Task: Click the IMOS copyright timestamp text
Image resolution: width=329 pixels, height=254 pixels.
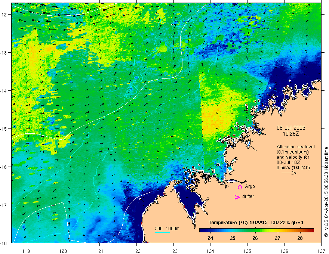Action: 326,191
